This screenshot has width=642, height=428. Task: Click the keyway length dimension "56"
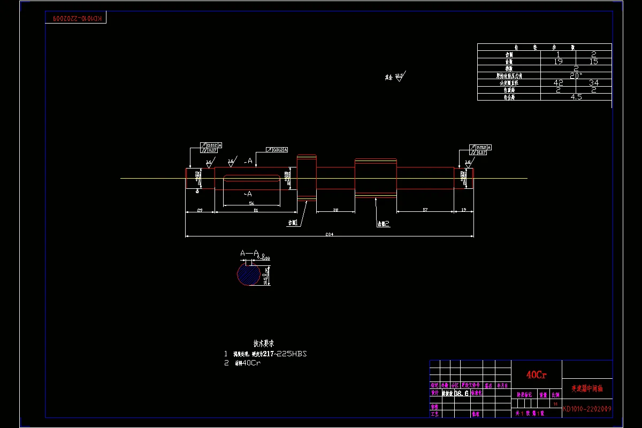point(251,203)
